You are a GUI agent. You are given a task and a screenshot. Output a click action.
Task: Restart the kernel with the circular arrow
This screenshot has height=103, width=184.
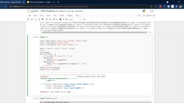64,19
